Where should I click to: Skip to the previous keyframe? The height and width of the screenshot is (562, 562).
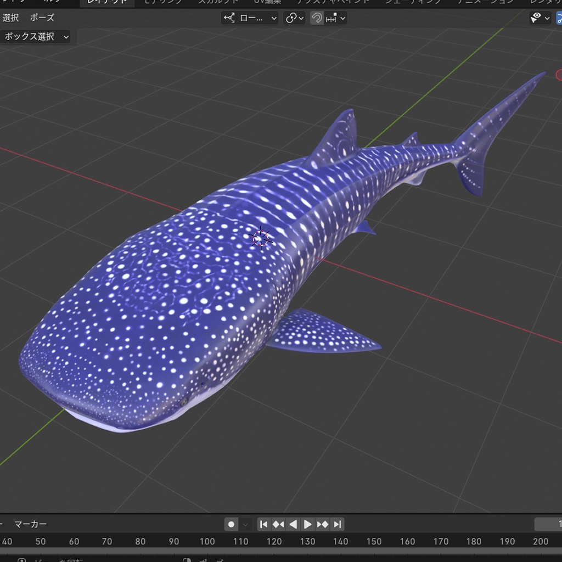279,524
